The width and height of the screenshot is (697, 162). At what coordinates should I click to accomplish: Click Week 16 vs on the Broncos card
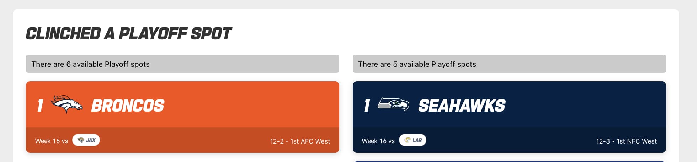tap(51, 141)
